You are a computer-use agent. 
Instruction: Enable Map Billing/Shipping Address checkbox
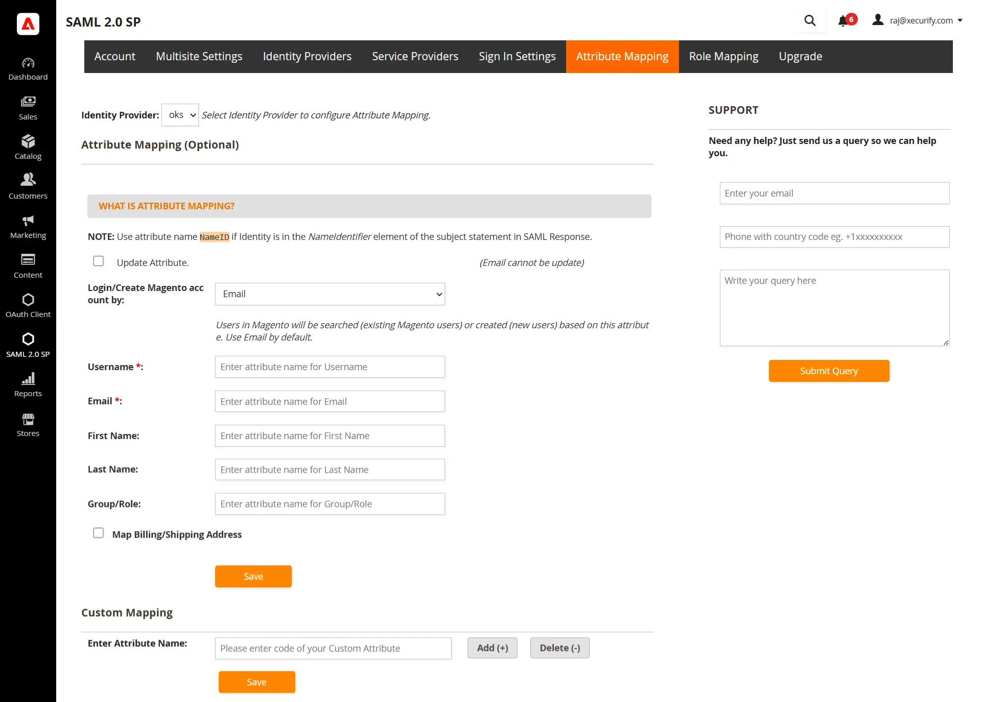(99, 533)
